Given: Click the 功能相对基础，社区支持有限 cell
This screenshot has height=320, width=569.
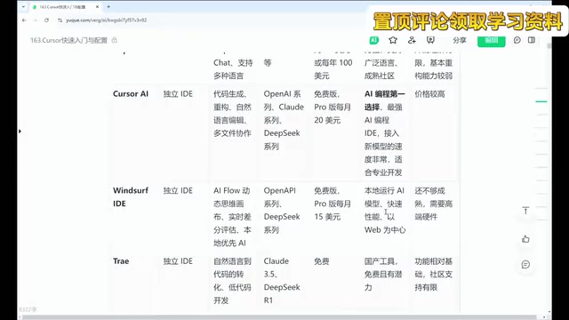Looking at the screenshot, I should pos(434,275).
